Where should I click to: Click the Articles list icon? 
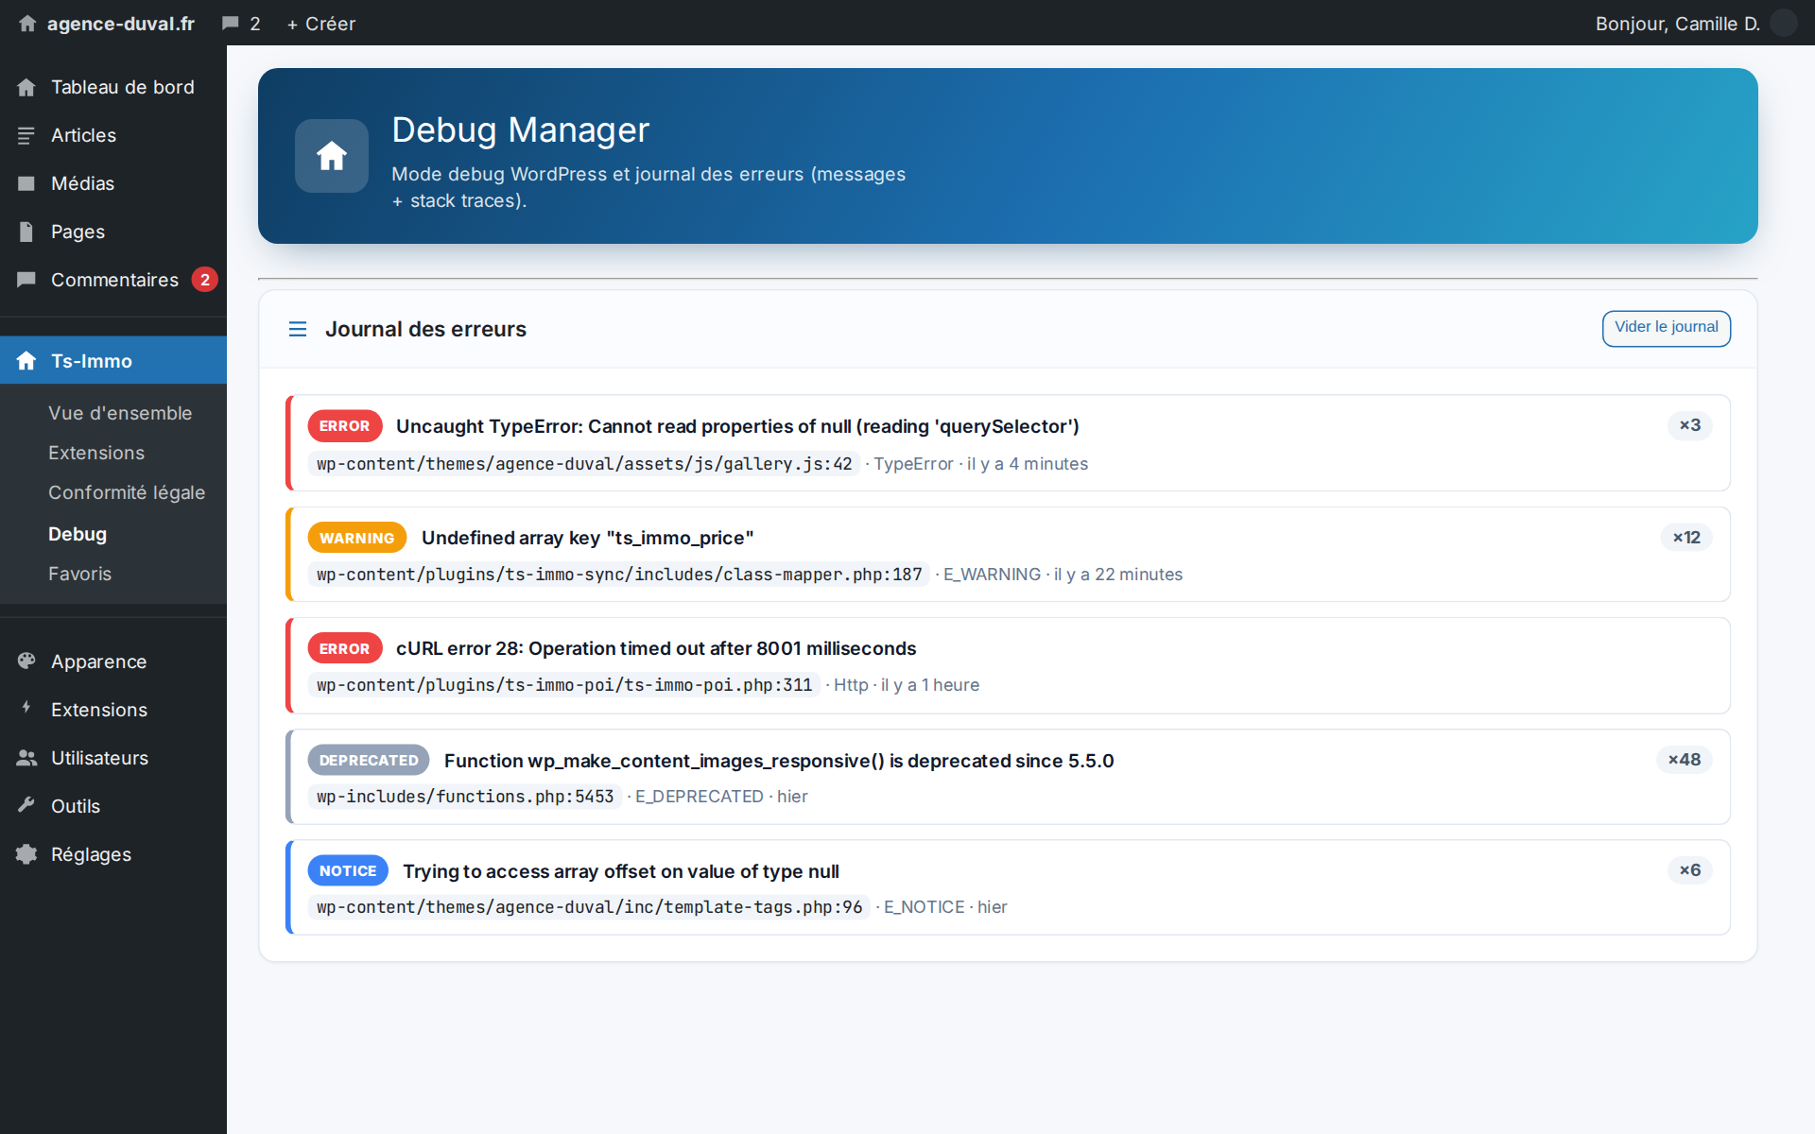click(x=26, y=135)
